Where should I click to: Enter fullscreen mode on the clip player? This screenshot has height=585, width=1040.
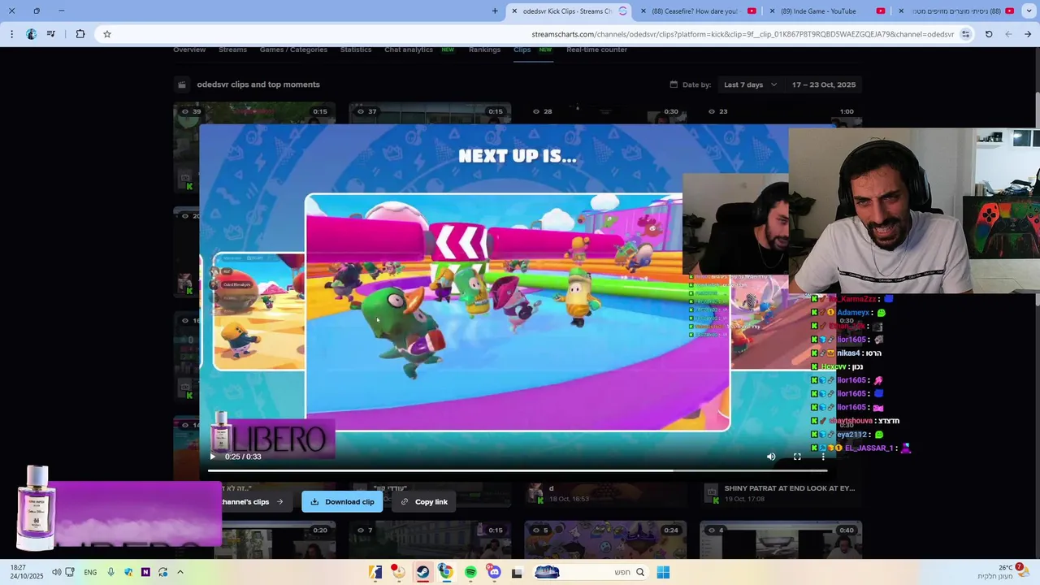click(x=797, y=457)
